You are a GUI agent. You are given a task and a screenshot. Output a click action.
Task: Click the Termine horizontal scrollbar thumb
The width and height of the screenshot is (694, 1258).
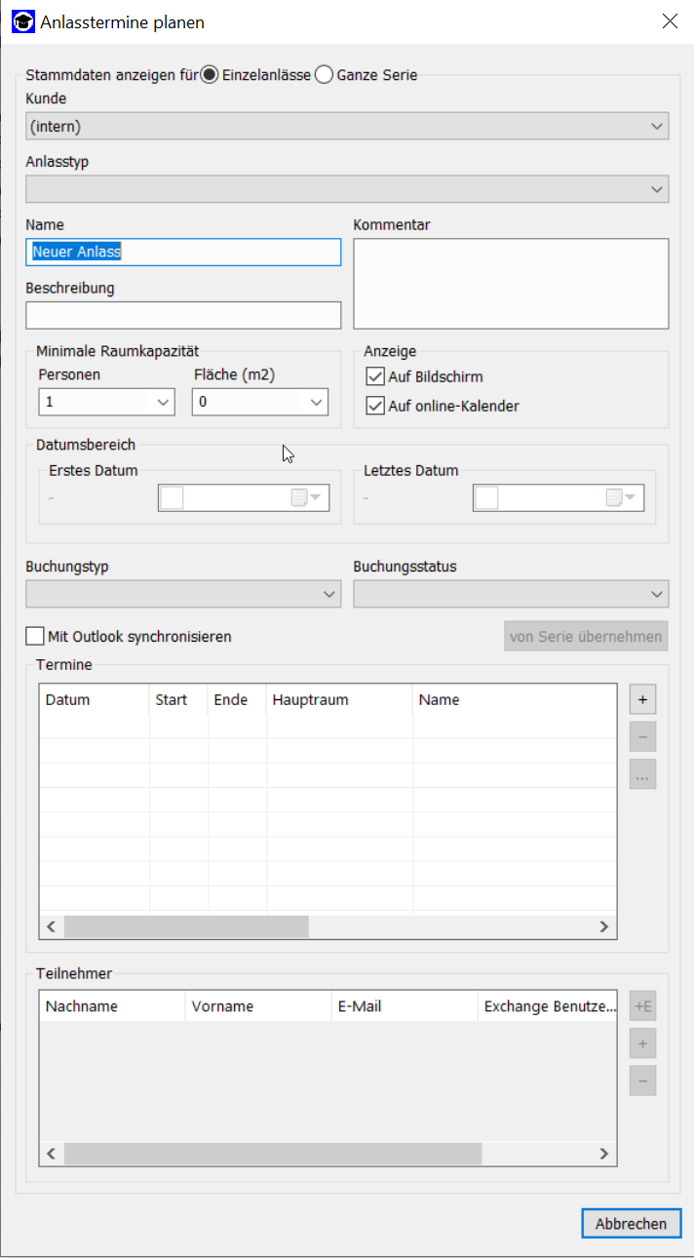185,926
